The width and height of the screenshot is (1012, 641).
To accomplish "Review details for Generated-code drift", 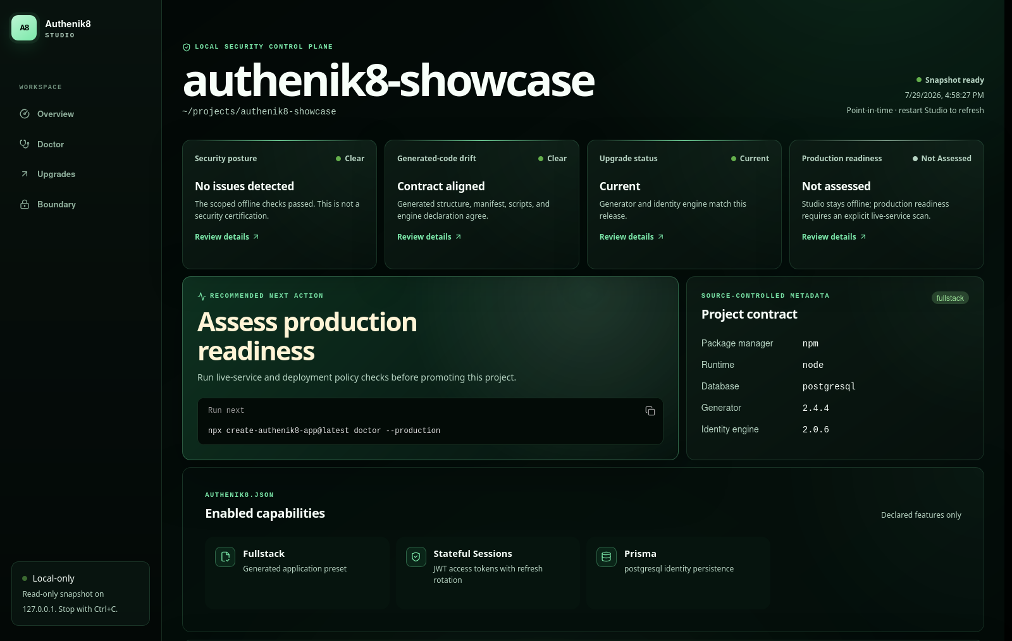I will pyautogui.click(x=429, y=237).
